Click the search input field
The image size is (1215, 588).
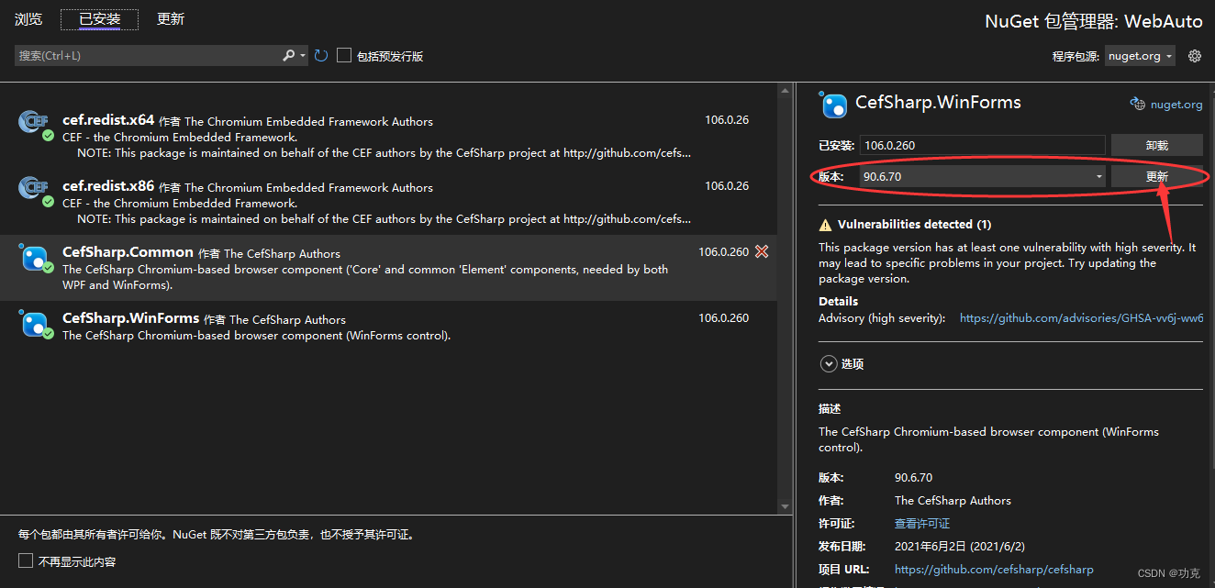147,56
